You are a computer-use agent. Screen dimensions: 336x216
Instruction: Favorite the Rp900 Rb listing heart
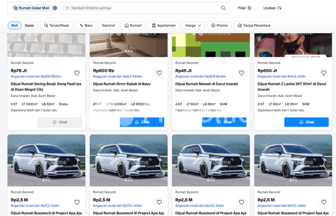click(159, 73)
